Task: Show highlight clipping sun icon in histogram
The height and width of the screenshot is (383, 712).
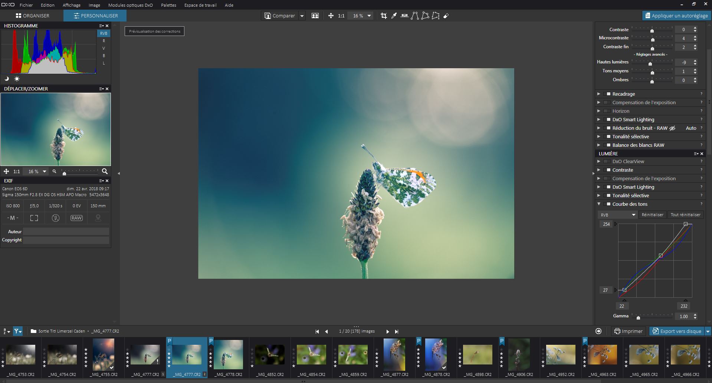Action: (x=17, y=79)
